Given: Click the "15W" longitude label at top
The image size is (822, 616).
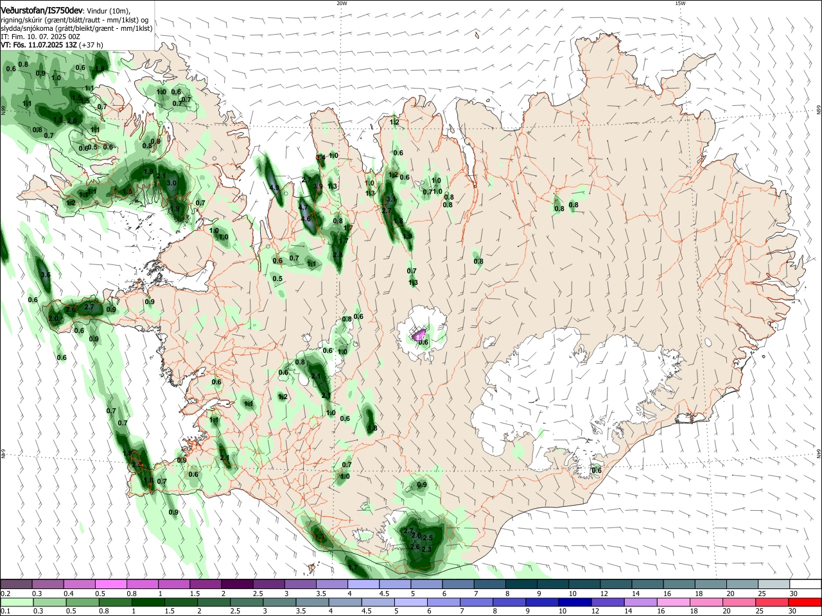Looking at the screenshot, I should [x=680, y=3].
